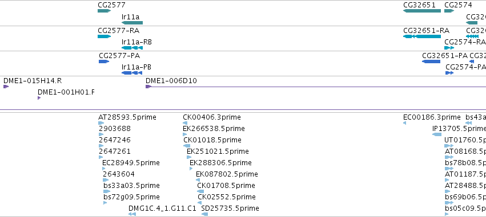Click the IP13705.5prime EST bar
The height and width of the screenshot is (217, 486).
(437, 134)
